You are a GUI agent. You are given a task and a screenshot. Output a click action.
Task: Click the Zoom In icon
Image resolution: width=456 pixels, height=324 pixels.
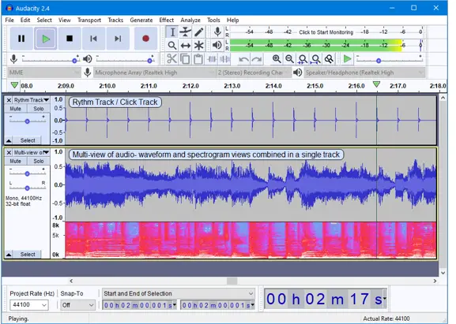pos(277,59)
